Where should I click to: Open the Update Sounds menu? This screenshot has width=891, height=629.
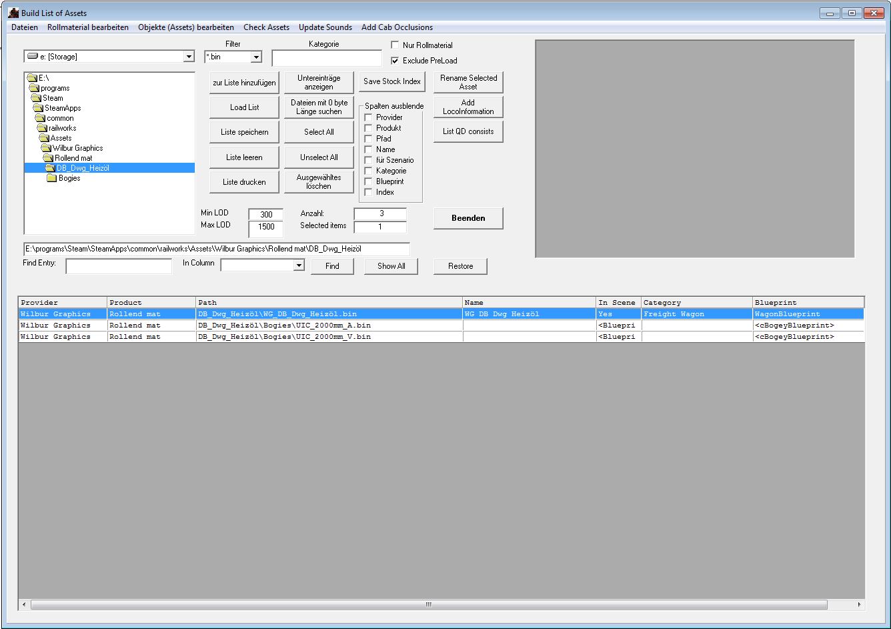click(x=325, y=27)
